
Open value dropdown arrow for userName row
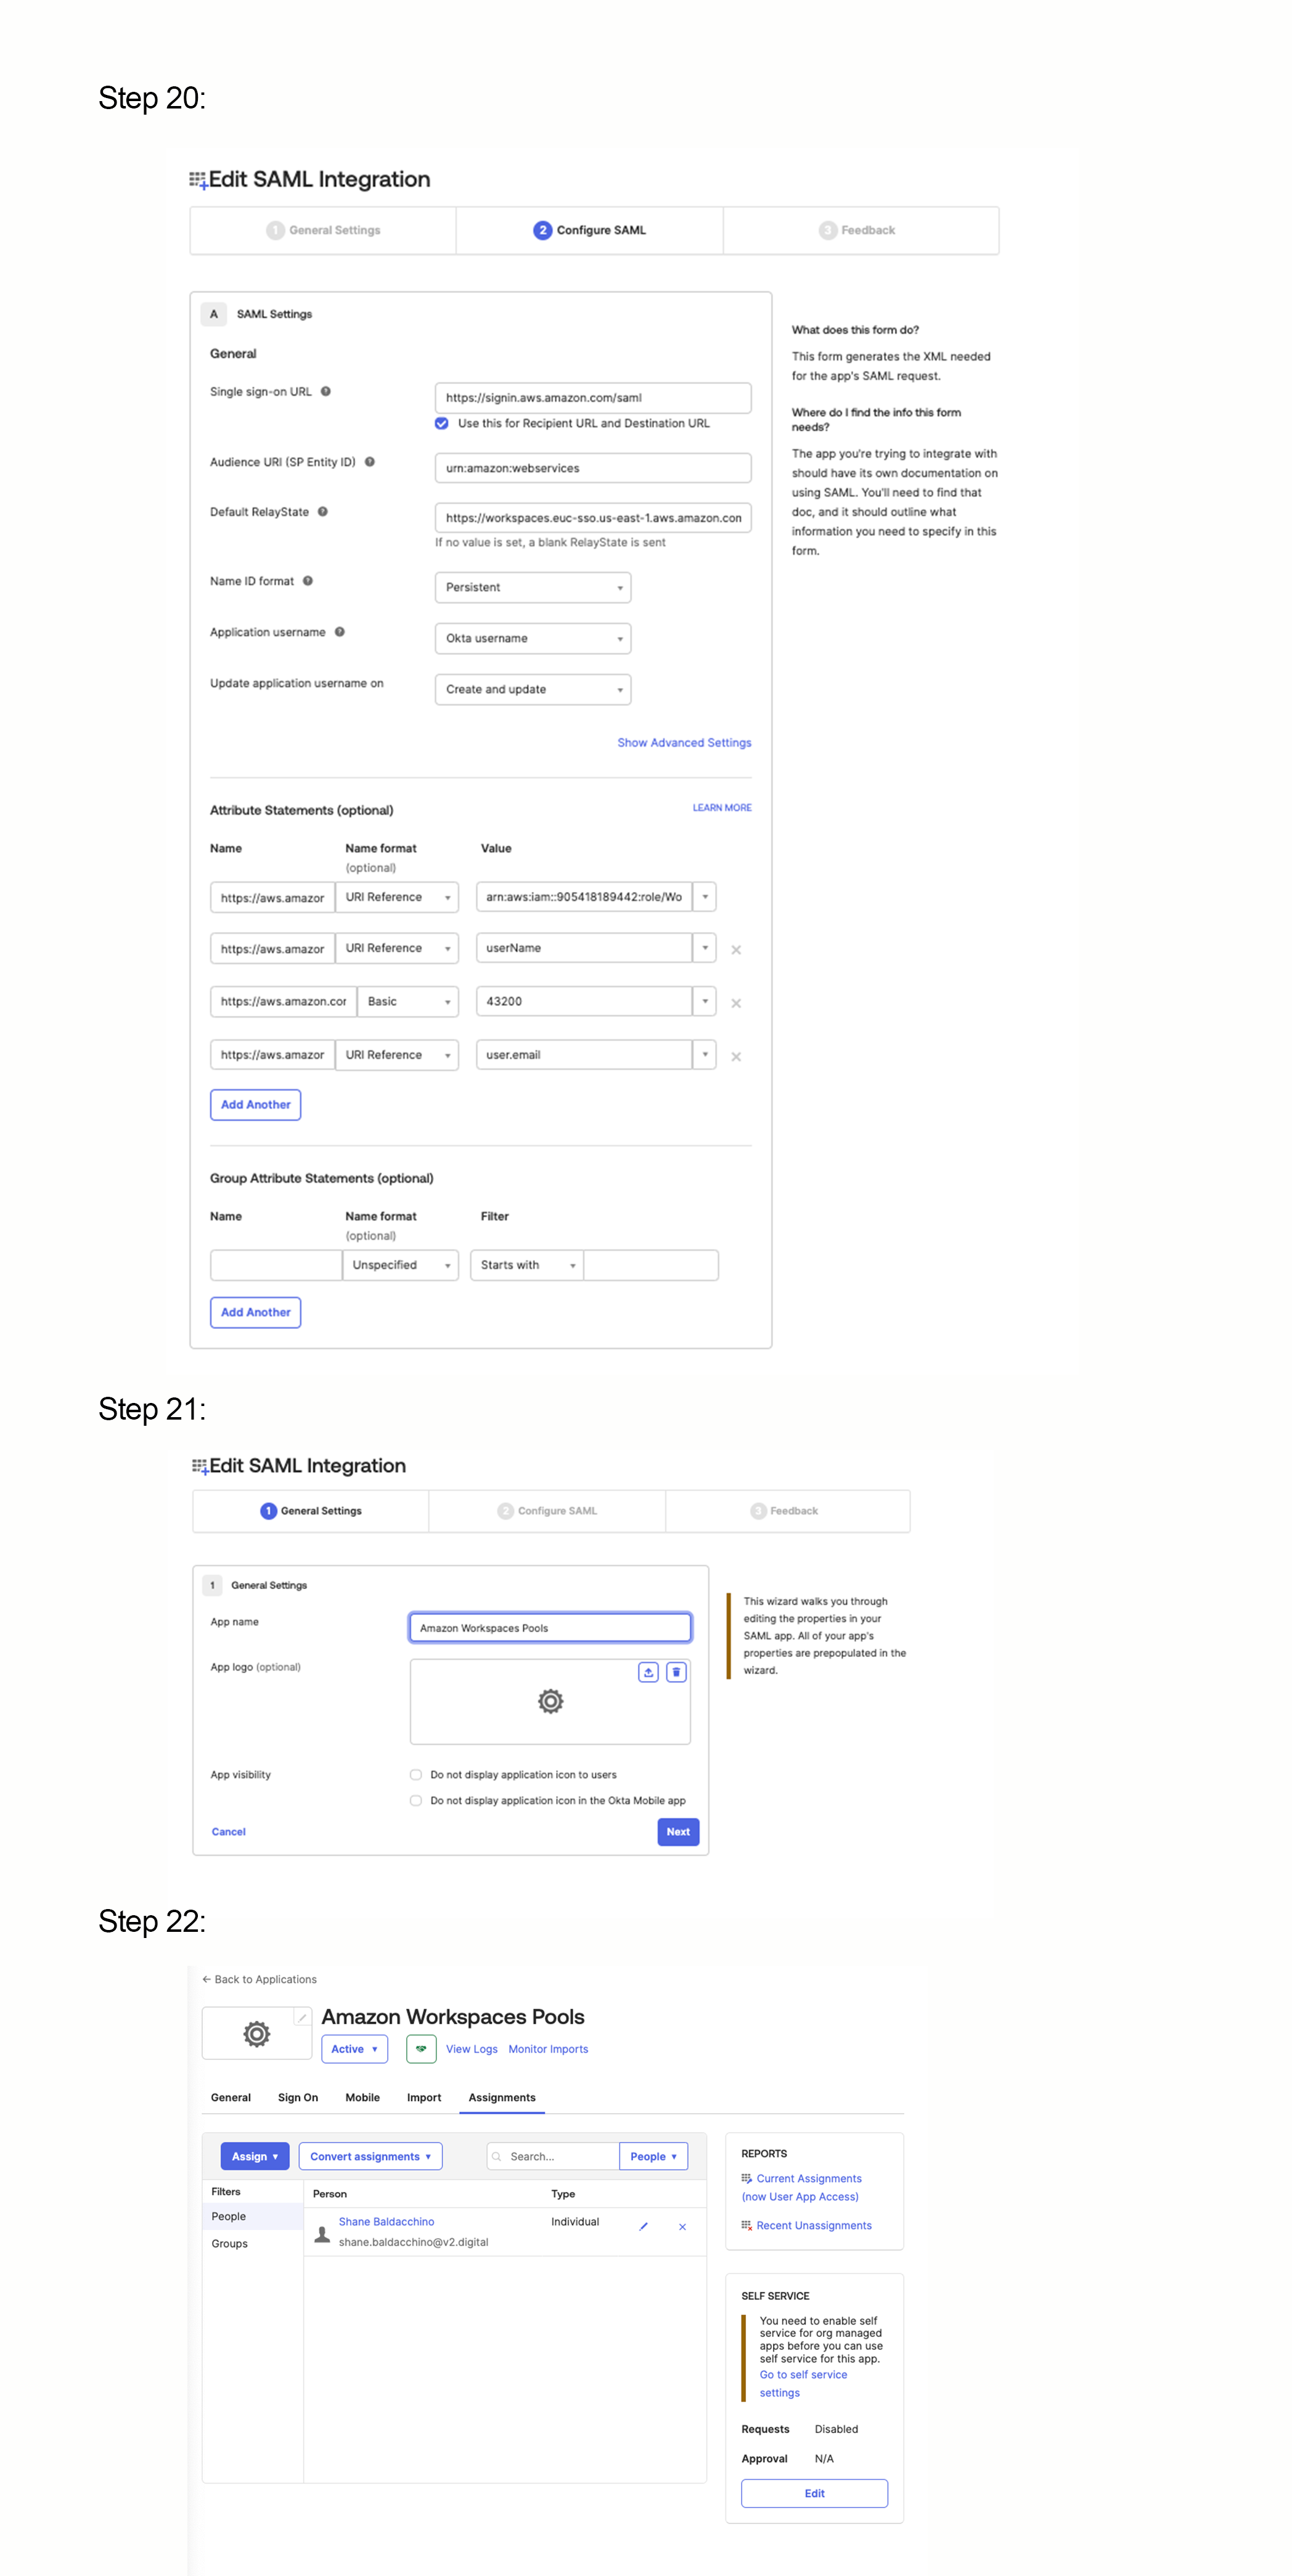(705, 948)
